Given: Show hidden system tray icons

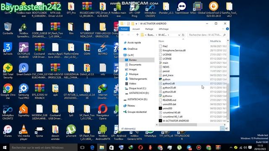Looking at the screenshot, I should click(231, 147).
